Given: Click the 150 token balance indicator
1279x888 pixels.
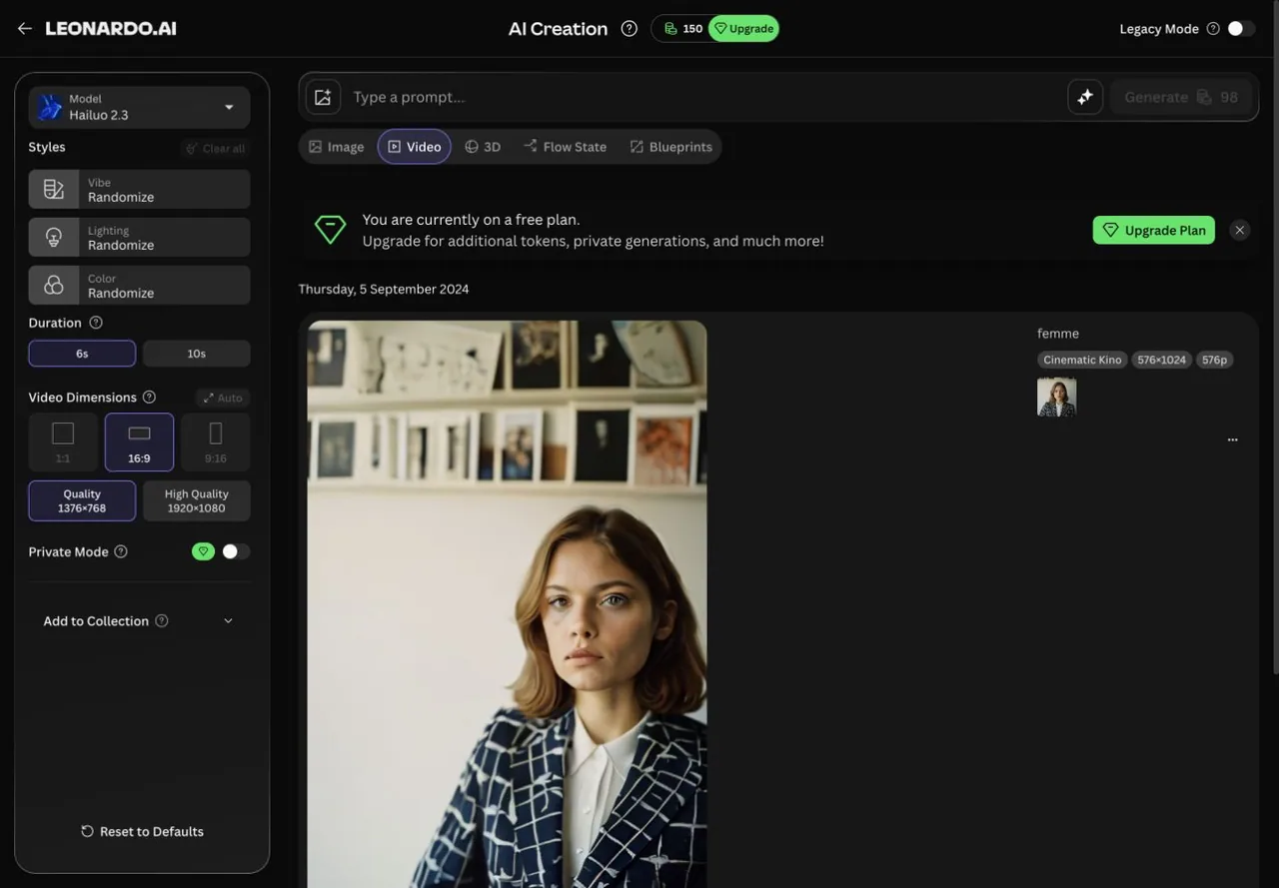Looking at the screenshot, I should [x=682, y=29].
